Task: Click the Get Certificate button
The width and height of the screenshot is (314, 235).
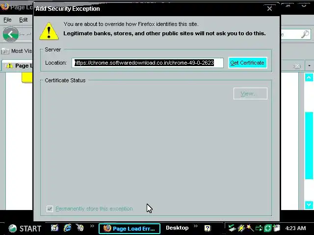Action: pos(247,63)
